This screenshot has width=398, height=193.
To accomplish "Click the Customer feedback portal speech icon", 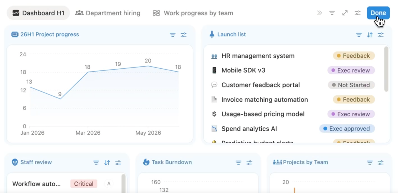I will tap(214, 85).
